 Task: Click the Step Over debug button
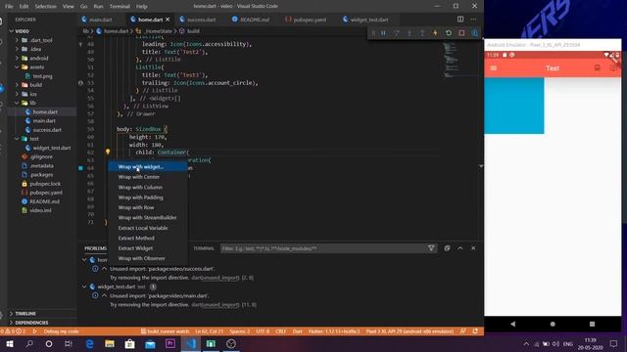[396, 33]
